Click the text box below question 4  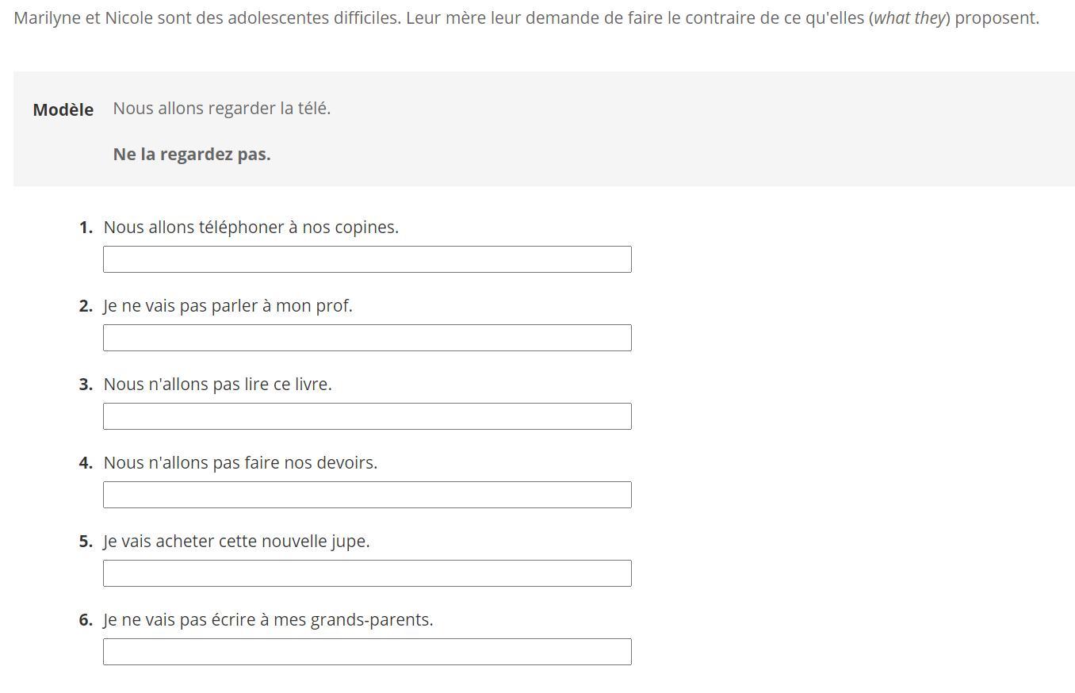(x=367, y=495)
